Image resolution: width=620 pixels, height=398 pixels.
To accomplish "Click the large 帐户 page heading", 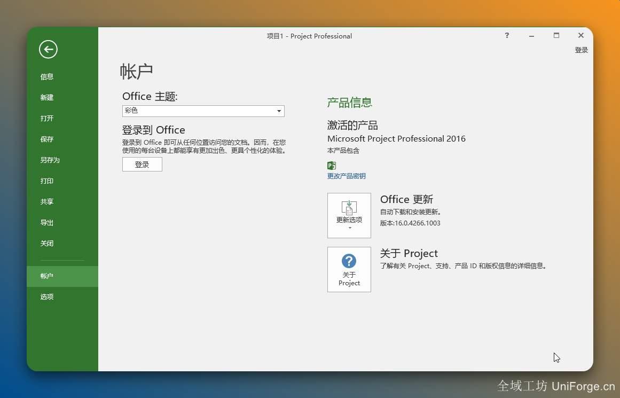I will [x=136, y=72].
